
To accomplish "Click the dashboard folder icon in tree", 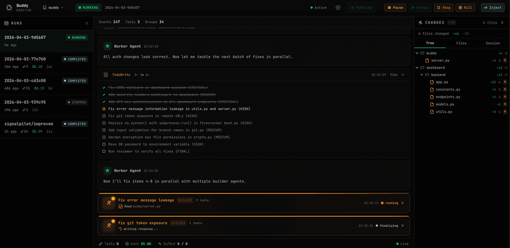I will (x=423, y=67).
